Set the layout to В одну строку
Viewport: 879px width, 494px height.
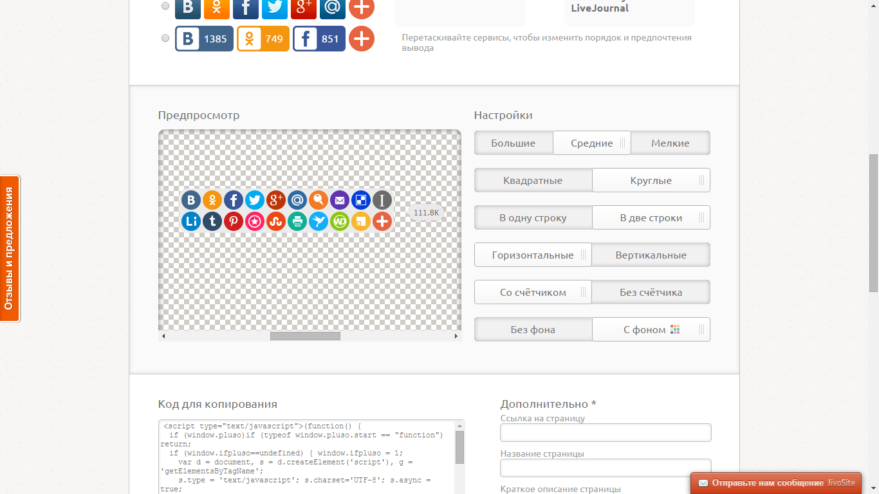pos(533,217)
